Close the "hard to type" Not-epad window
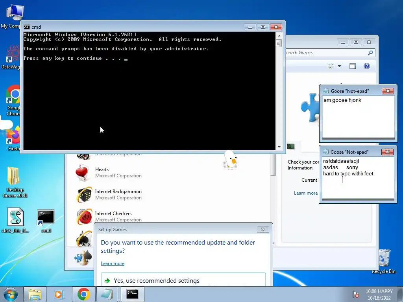 (x=387, y=152)
